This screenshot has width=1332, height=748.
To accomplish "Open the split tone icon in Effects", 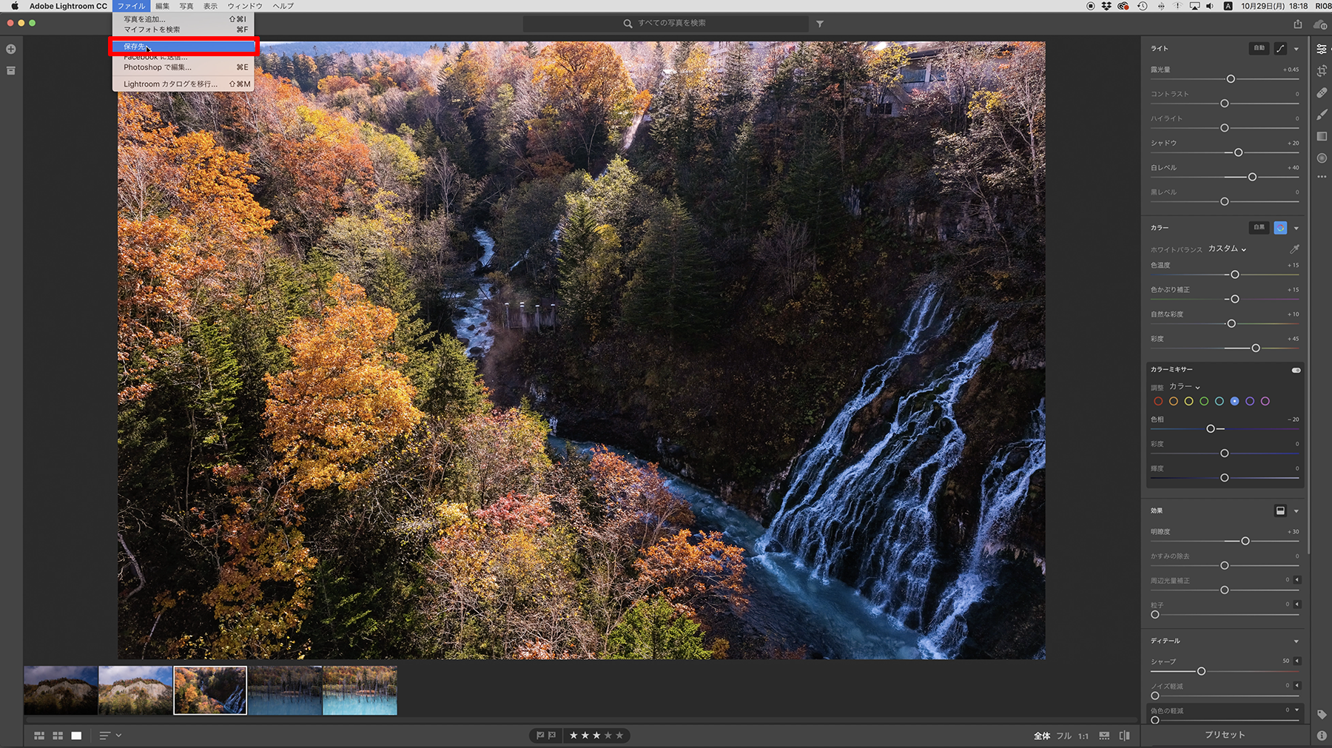I will coord(1280,511).
